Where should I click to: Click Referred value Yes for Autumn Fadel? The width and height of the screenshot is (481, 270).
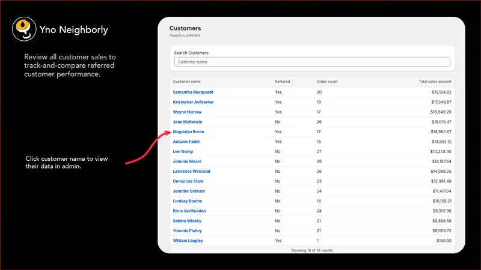[278, 142]
